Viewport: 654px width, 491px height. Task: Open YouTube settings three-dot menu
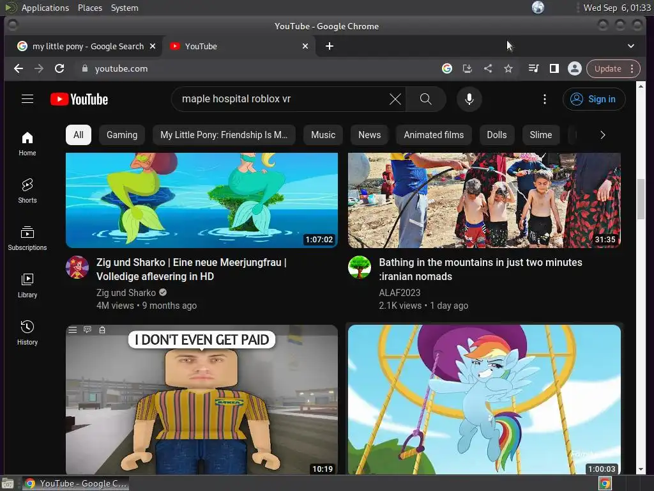point(544,99)
